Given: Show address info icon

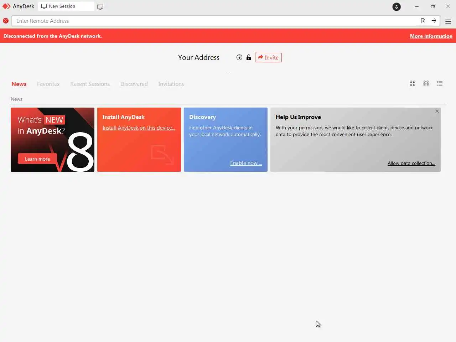Looking at the screenshot, I should pyautogui.click(x=239, y=57).
